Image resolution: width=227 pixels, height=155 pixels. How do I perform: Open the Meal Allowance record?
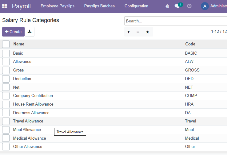27,130
